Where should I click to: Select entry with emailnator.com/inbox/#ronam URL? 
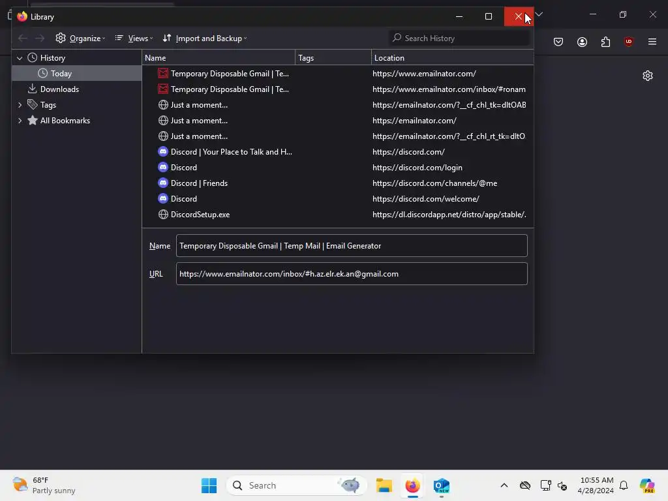pyautogui.click(x=338, y=89)
